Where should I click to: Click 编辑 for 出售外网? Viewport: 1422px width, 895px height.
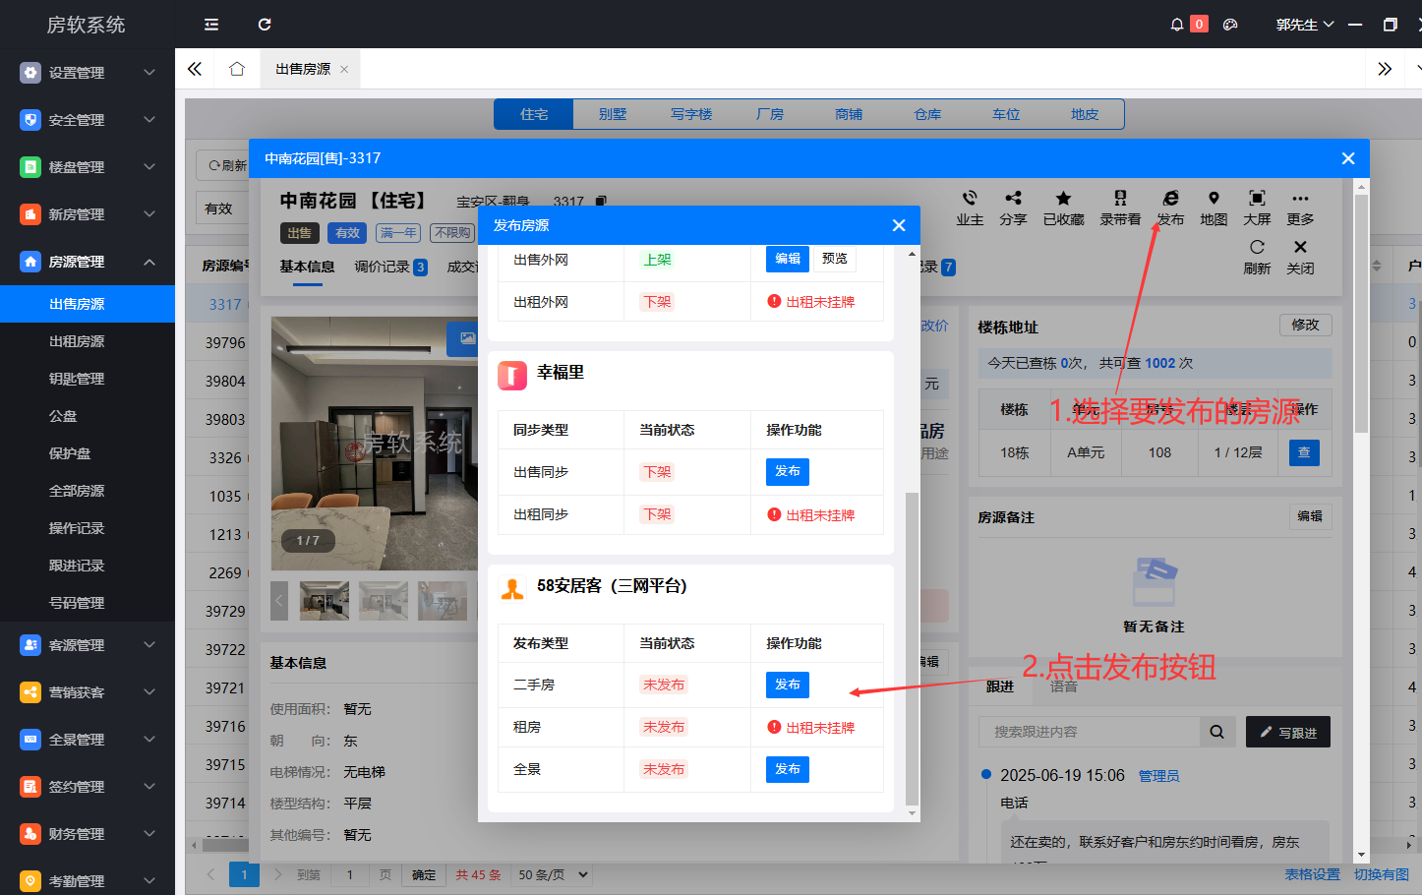pyautogui.click(x=788, y=259)
